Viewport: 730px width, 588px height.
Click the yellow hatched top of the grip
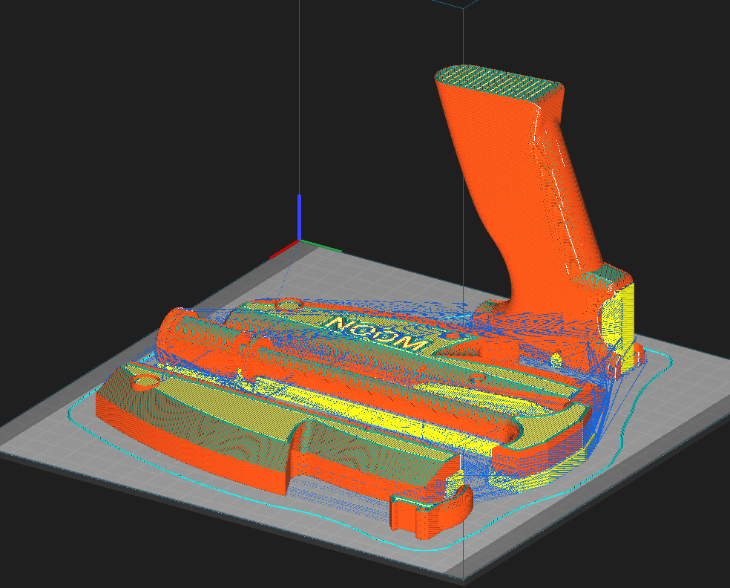pos(501,83)
